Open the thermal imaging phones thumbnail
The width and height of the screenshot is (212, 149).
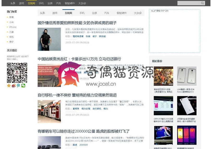click(x=187, y=135)
